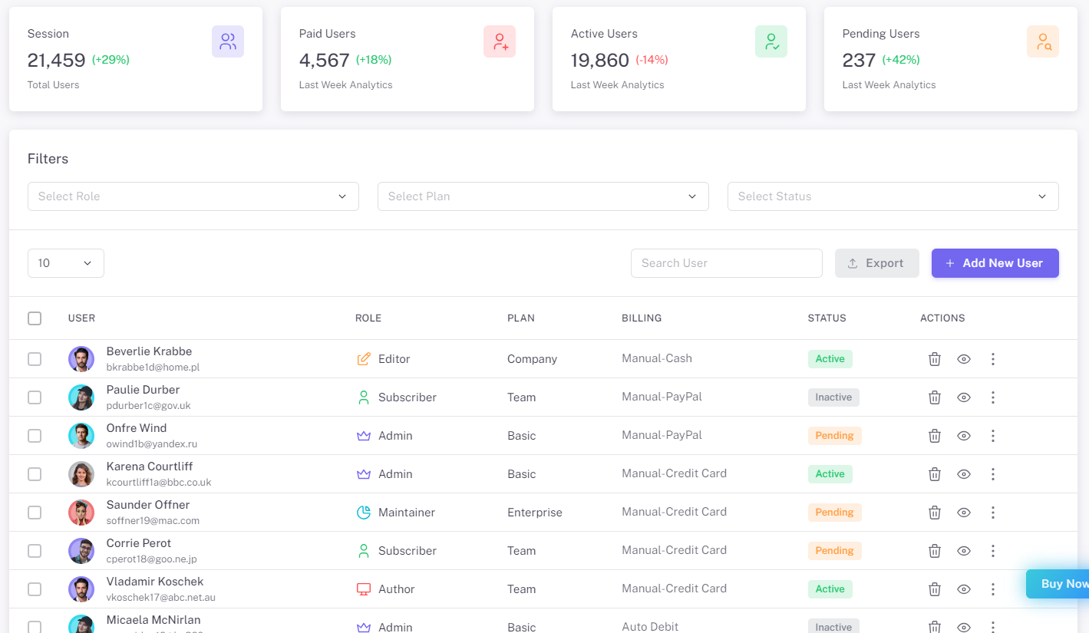This screenshot has width=1089, height=633.
Task: Click the Active Users check icon
Action: pos(771,41)
